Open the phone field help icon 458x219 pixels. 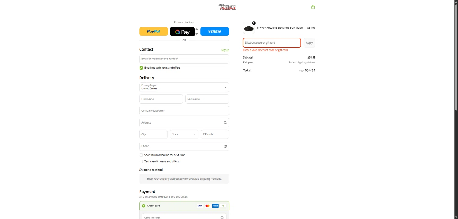click(x=225, y=146)
